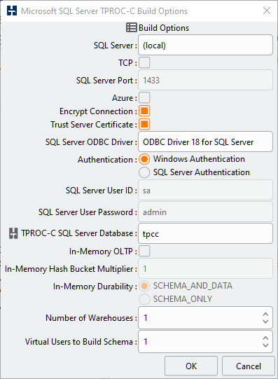Click the SQL Server (local) field

pos(206,45)
